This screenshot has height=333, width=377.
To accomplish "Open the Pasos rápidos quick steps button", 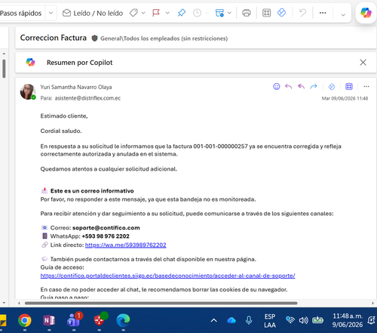I will tap(20, 13).
